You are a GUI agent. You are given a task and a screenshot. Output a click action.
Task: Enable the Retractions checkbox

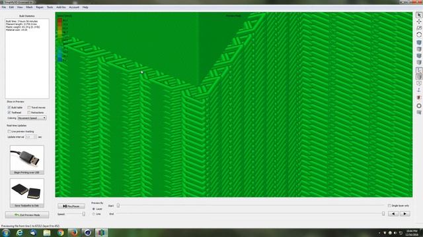tap(29, 113)
